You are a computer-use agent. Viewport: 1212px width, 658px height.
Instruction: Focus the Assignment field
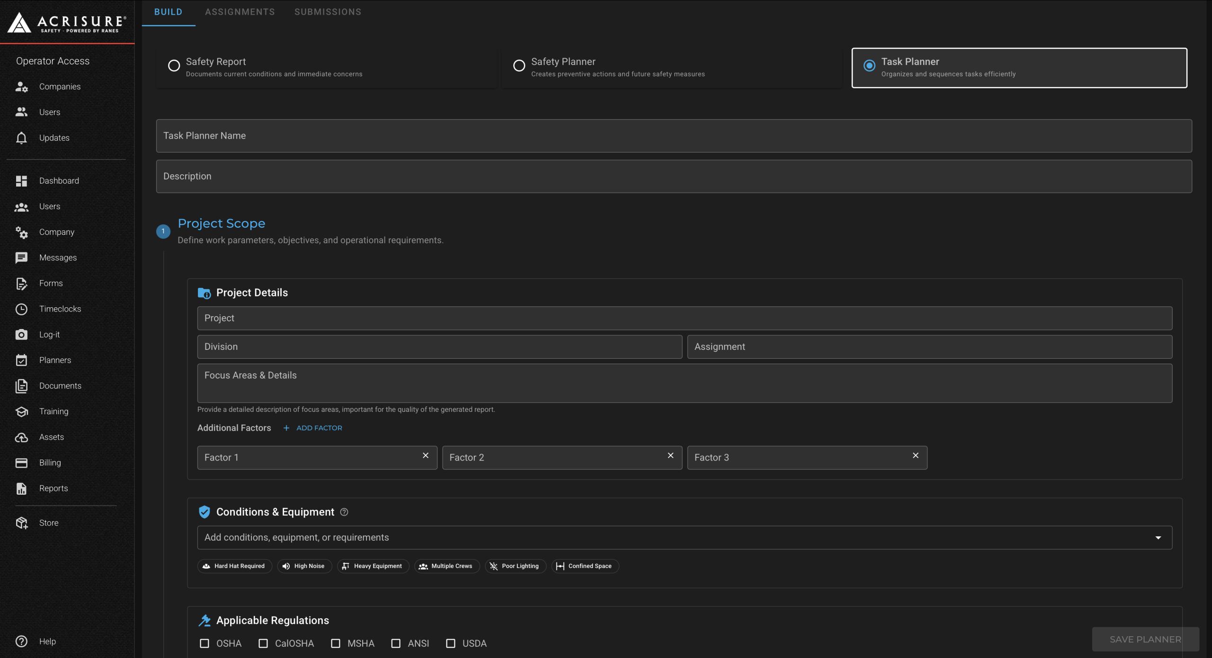929,347
